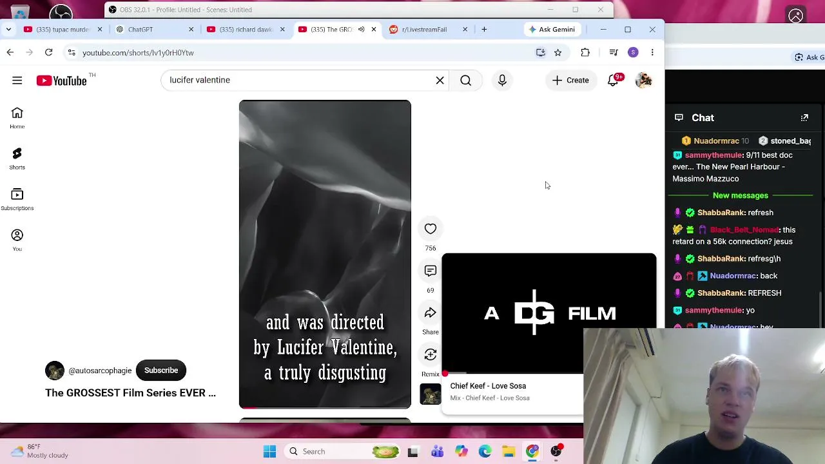Screen dimensions: 825x464
Task: Switch to the 'richard dawk' tab
Action: (x=246, y=30)
